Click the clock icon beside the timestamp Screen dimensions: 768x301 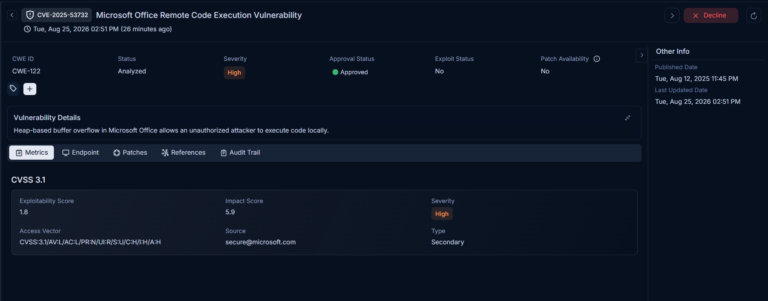[x=27, y=29]
